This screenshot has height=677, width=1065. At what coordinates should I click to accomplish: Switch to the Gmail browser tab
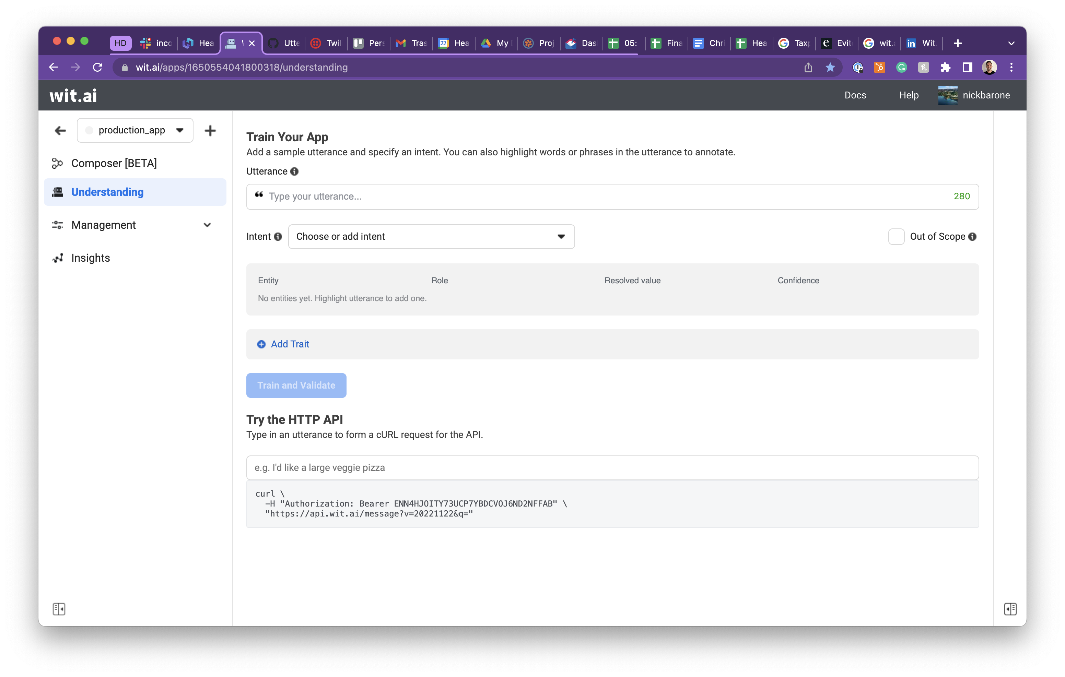coord(411,43)
